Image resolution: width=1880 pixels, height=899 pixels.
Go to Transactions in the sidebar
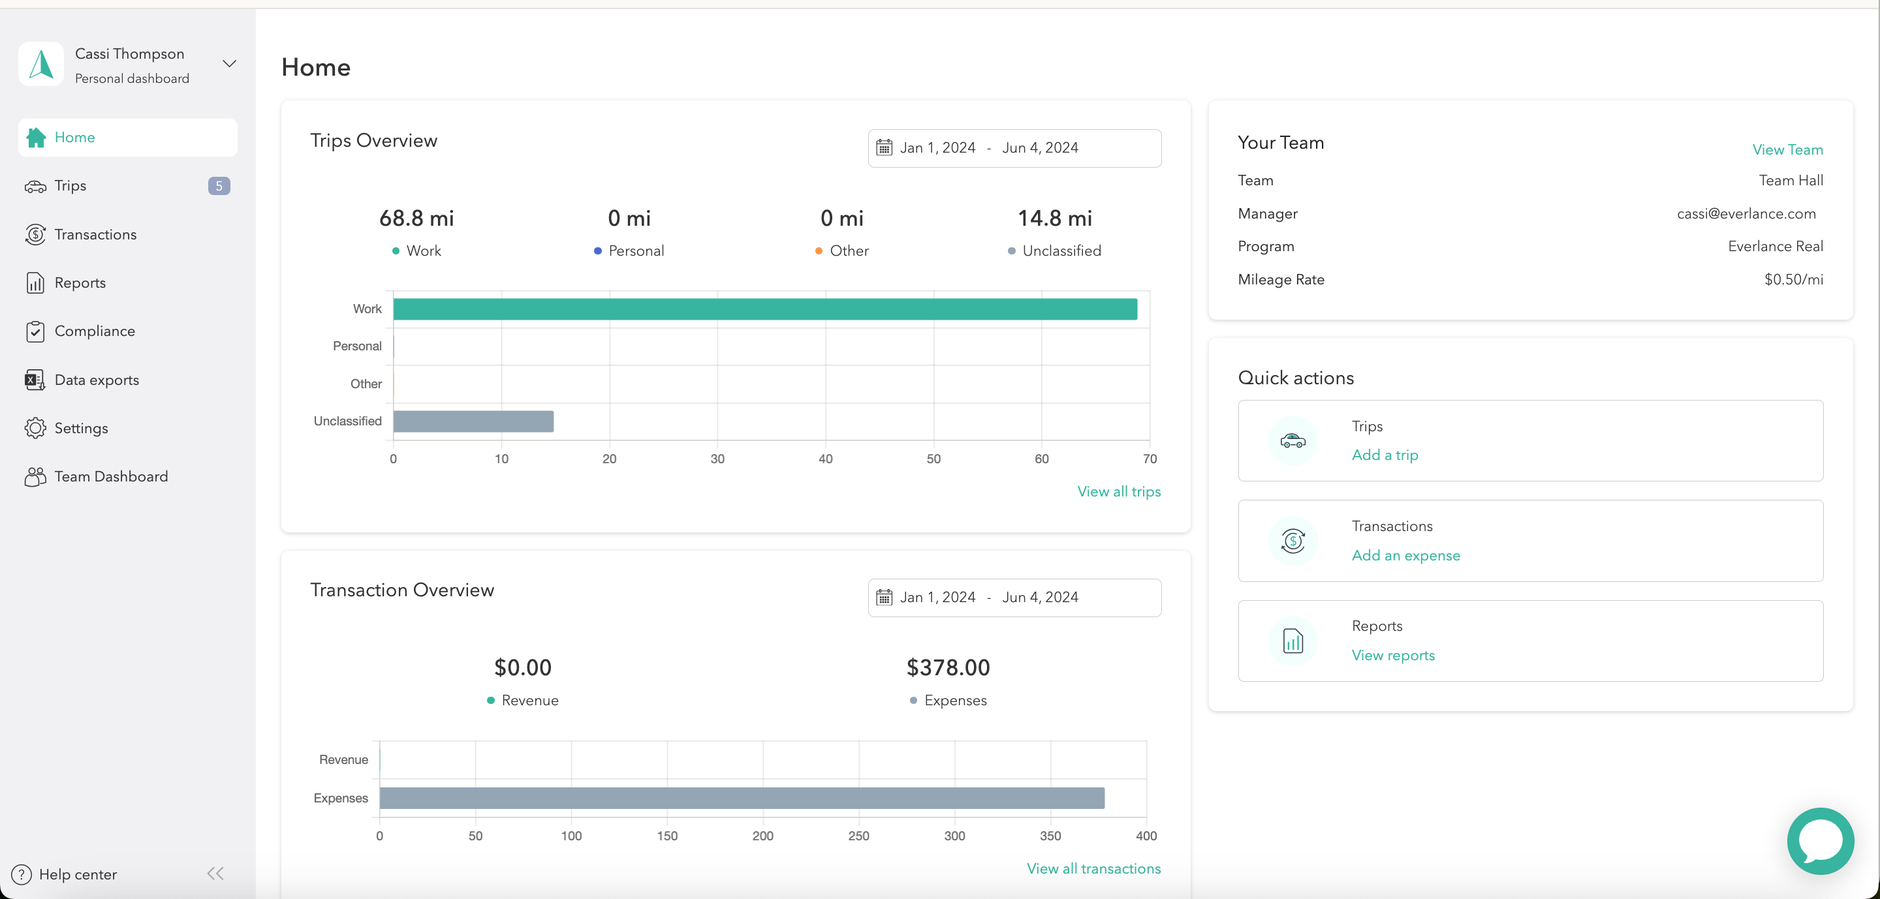(x=95, y=234)
